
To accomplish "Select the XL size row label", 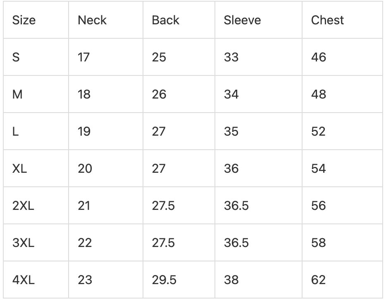I will (x=19, y=168).
